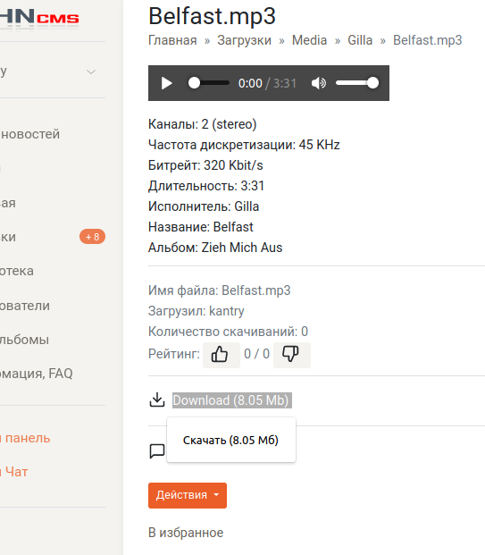Play the Belfast.mp3 audio
The image size is (485, 555).
click(x=167, y=83)
